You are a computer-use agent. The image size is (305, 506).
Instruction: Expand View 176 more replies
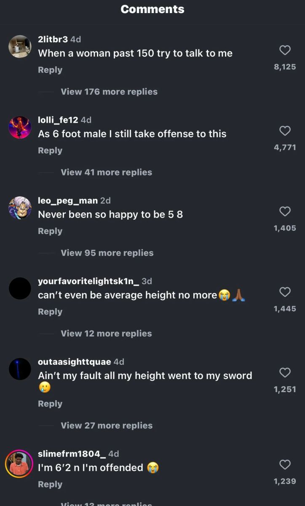click(109, 92)
